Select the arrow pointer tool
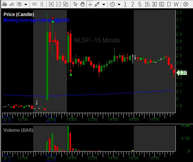Image resolution: width=193 pixels, height=162 pixels. click(x=75, y=4)
